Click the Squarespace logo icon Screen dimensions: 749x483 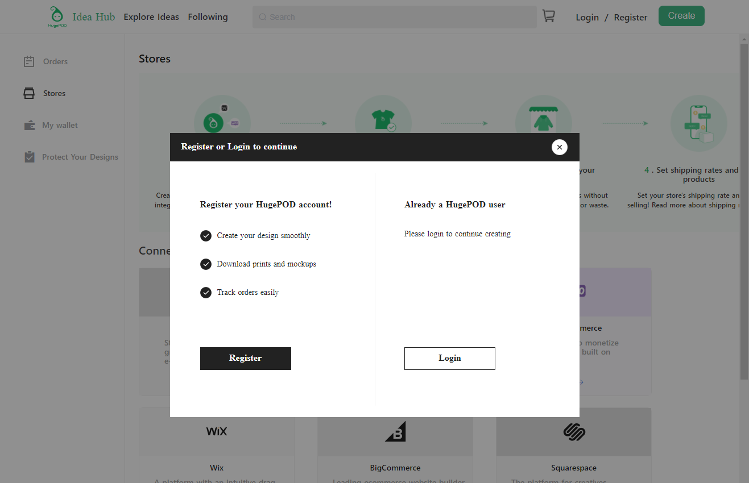pos(574,432)
